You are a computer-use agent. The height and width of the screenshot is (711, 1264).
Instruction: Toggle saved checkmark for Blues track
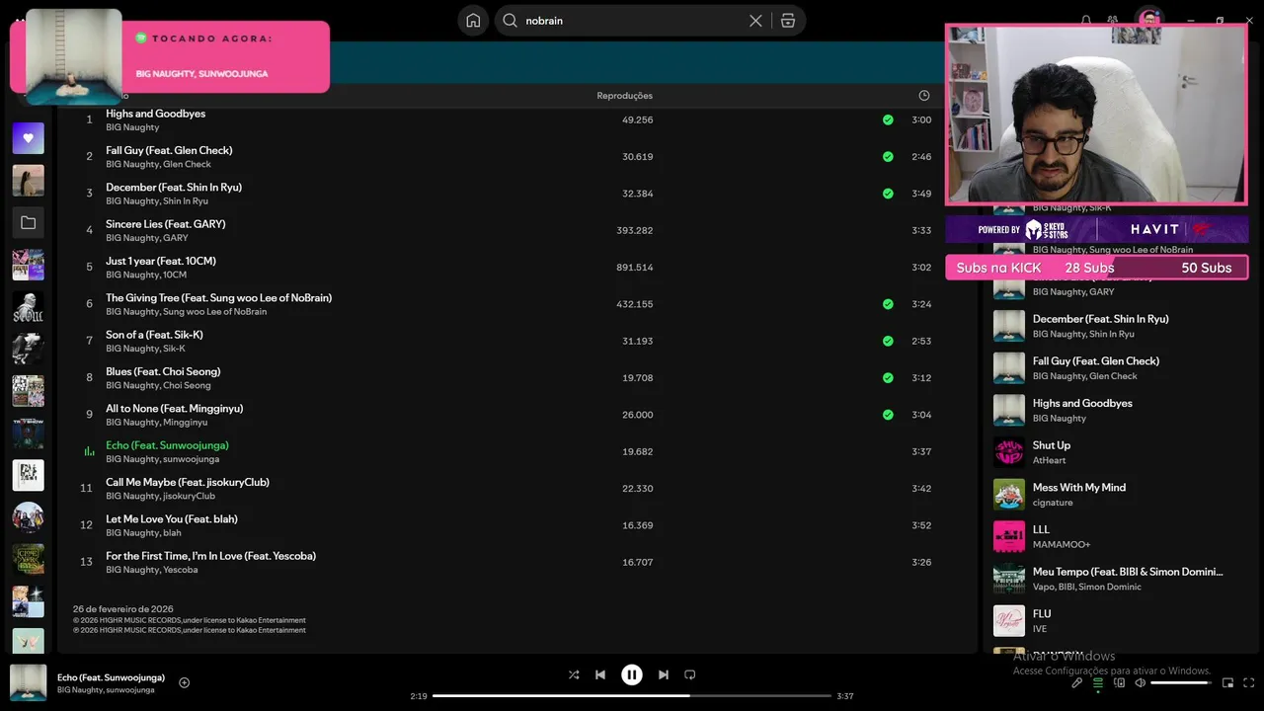(x=888, y=377)
